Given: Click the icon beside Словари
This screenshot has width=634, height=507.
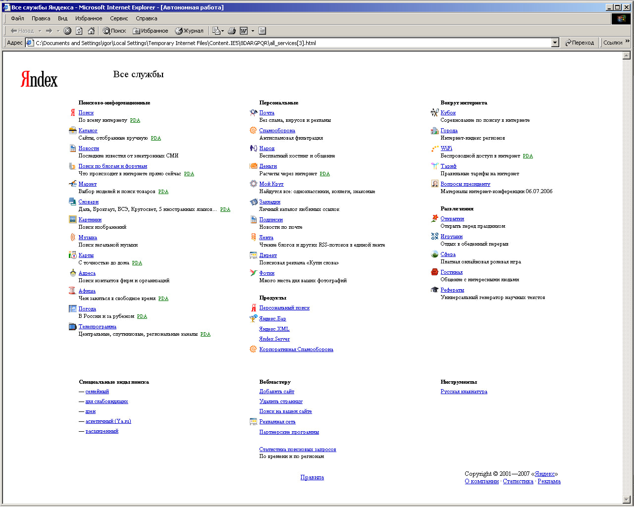Looking at the screenshot, I should click(73, 202).
